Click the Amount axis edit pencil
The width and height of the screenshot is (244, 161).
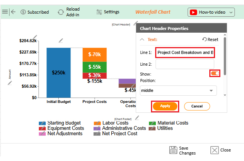tap(10, 82)
